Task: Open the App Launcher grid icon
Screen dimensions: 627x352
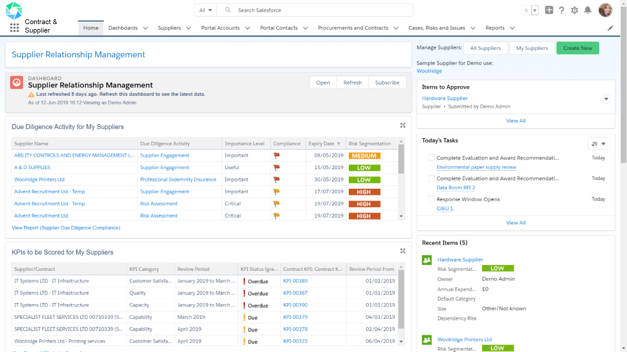Action: 14,28
